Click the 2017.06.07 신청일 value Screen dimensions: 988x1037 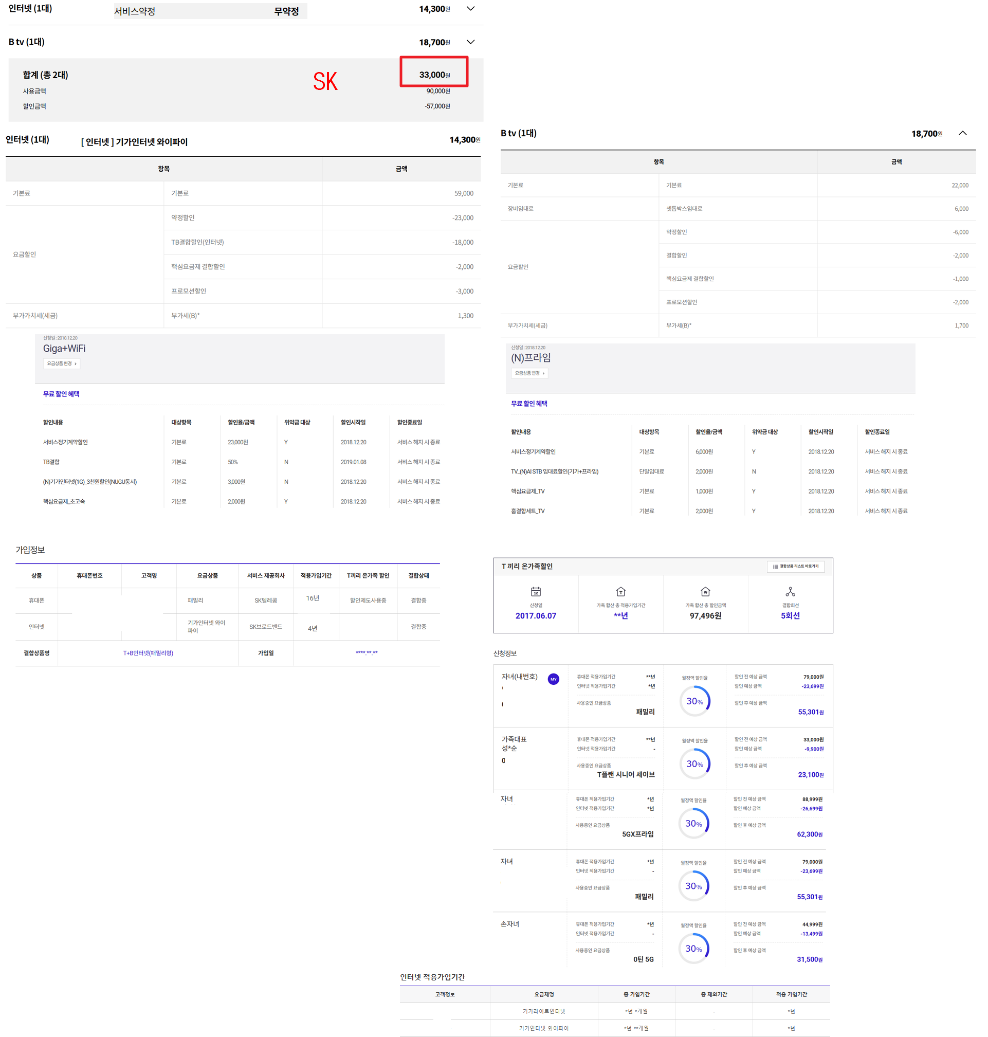(536, 615)
